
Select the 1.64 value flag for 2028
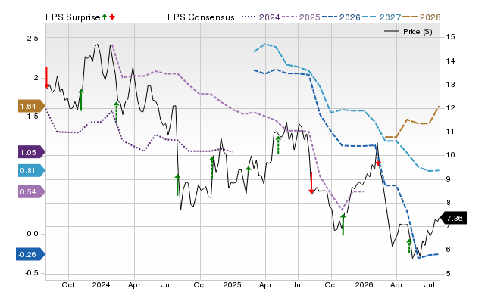pyautogui.click(x=32, y=106)
